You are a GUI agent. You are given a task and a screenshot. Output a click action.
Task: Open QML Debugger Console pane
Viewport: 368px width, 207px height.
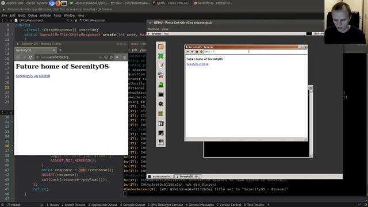click(x=165, y=205)
